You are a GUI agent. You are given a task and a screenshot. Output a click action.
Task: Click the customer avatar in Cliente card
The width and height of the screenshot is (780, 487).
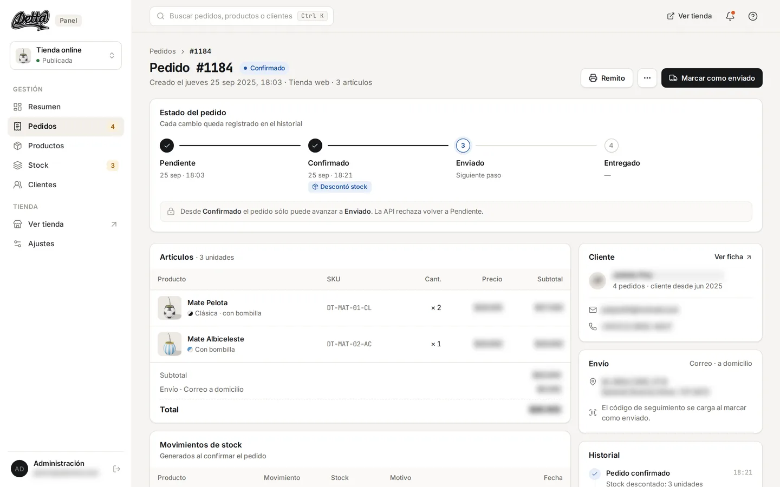coord(597,280)
